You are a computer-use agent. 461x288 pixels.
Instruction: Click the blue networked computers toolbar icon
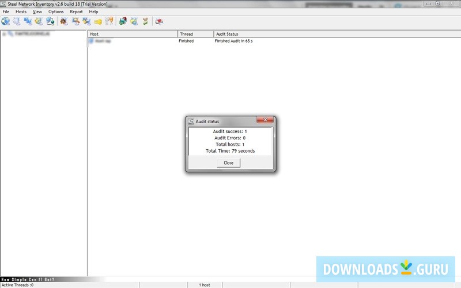28,21
